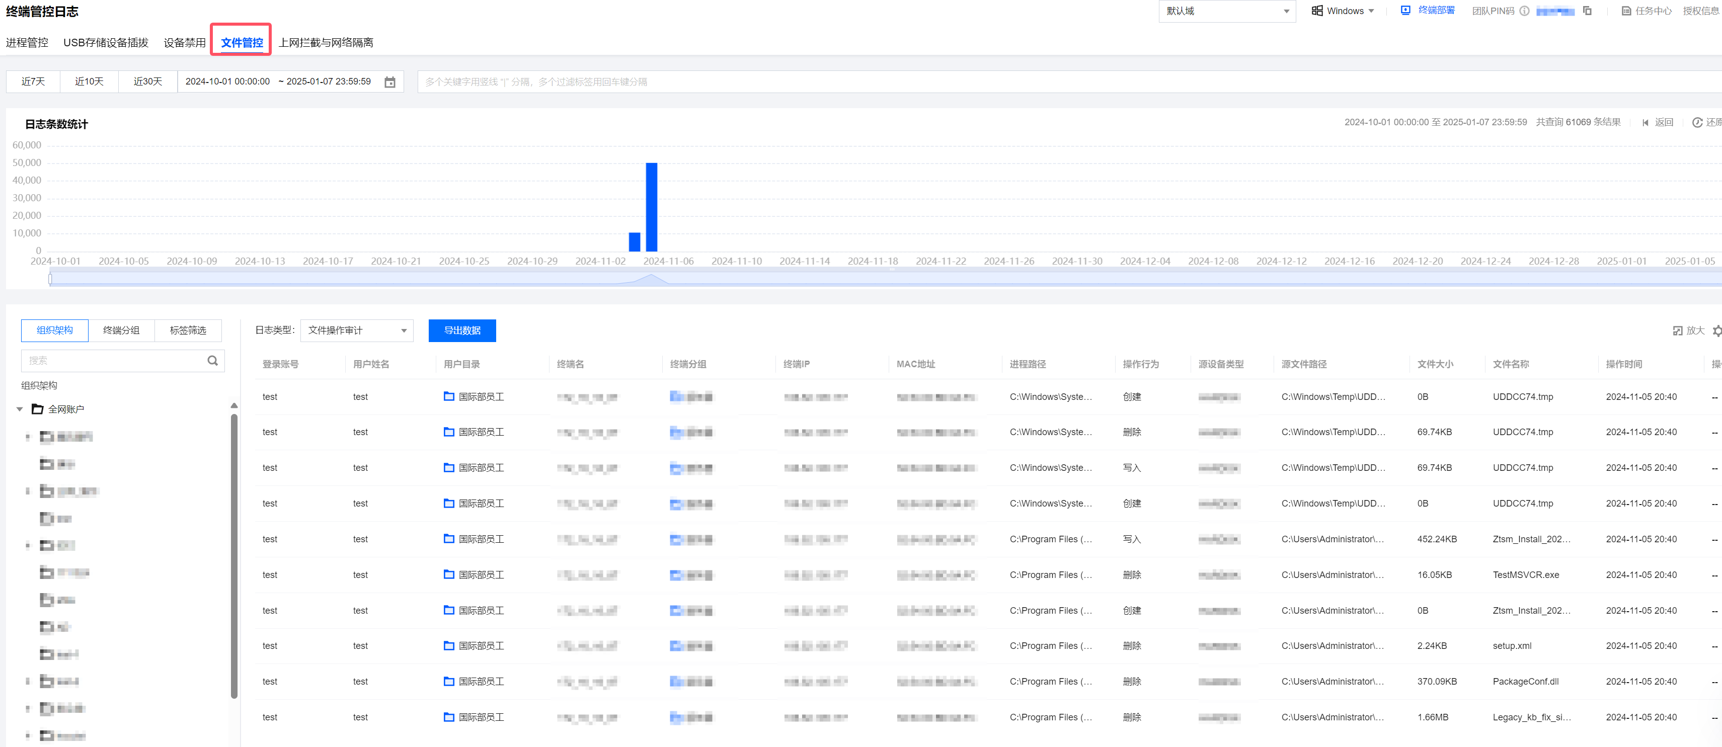This screenshot has height=747, width=1722.
Task: Click the terminal deployment monitor icon
Action: pyautogui.click(x=1405, y=11)
